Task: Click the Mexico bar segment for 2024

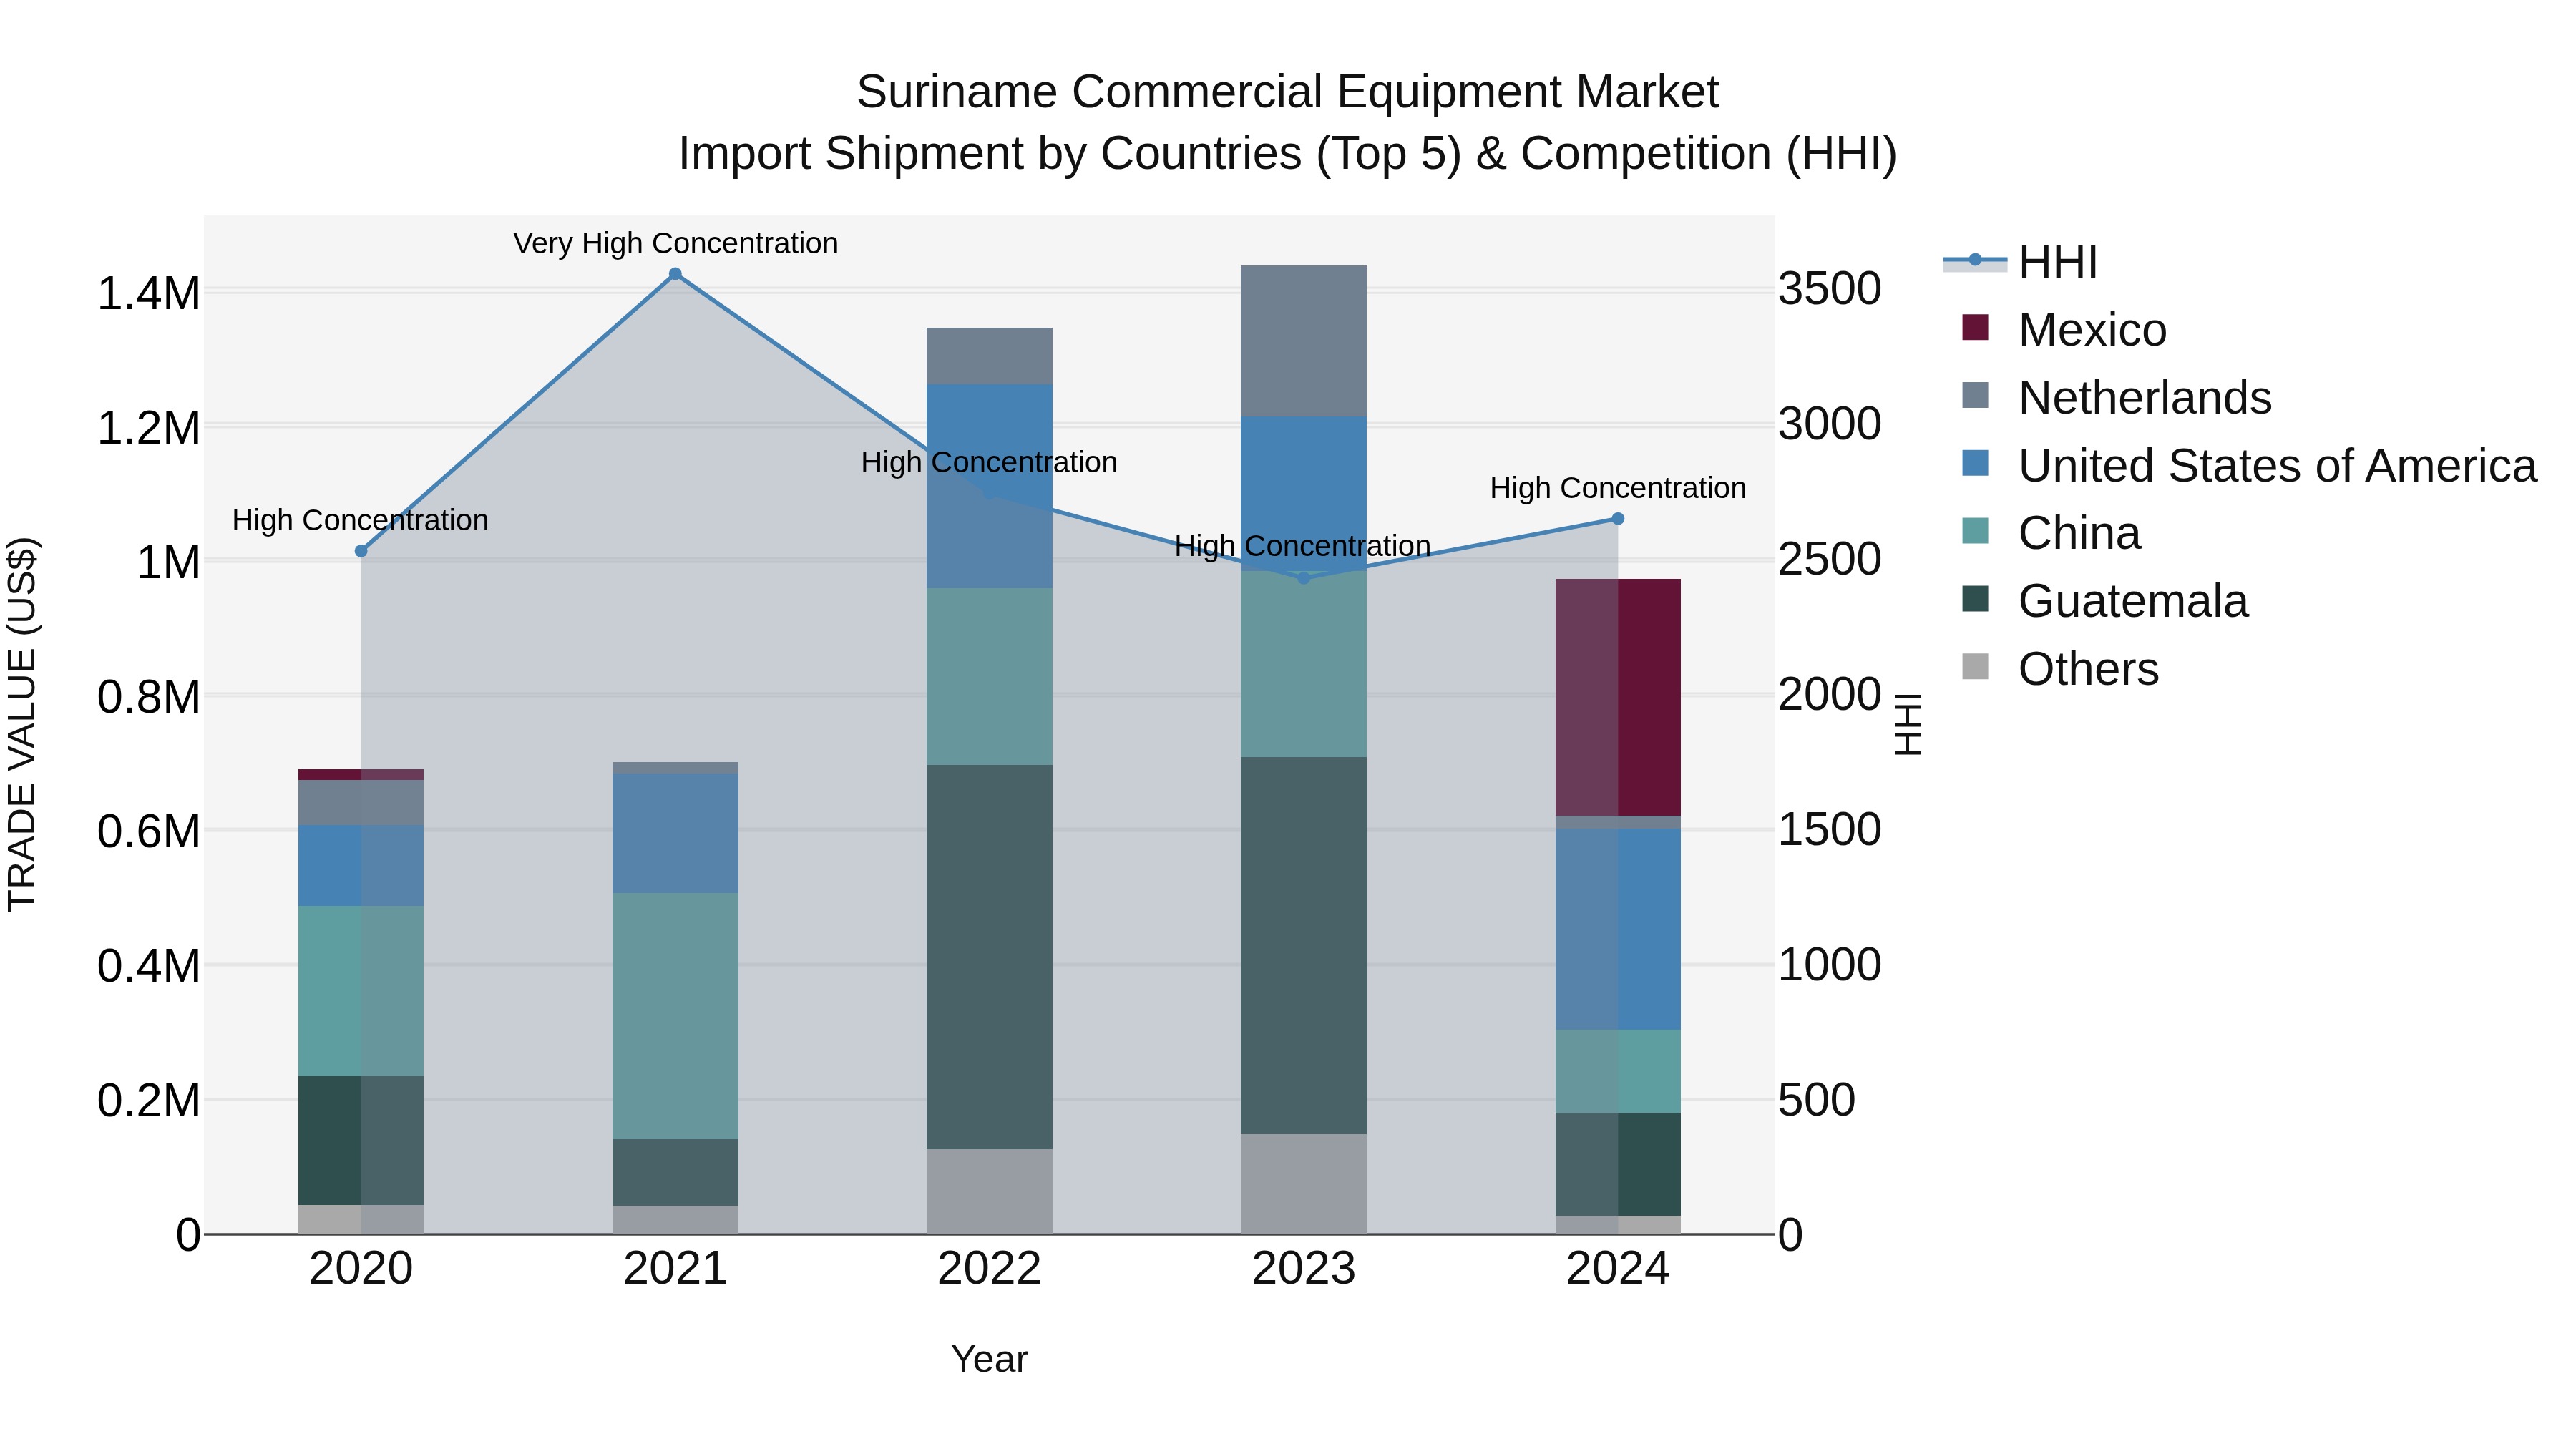Action: pos(1617,697)
